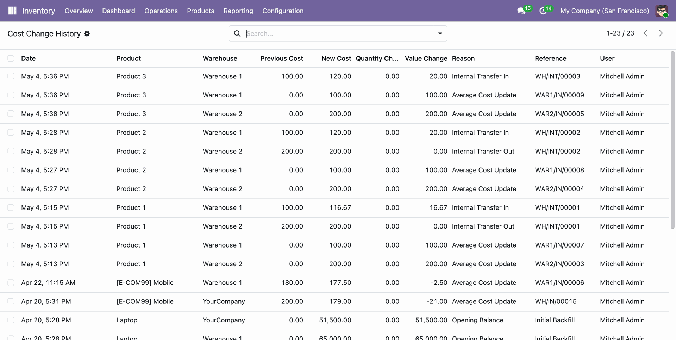
Task: Open the gear icon next to Cost Change History
Action: (x=87, y=33)
